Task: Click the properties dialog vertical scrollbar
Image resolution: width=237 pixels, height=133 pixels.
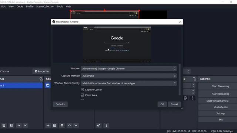Action: click(x=180, y=80)
